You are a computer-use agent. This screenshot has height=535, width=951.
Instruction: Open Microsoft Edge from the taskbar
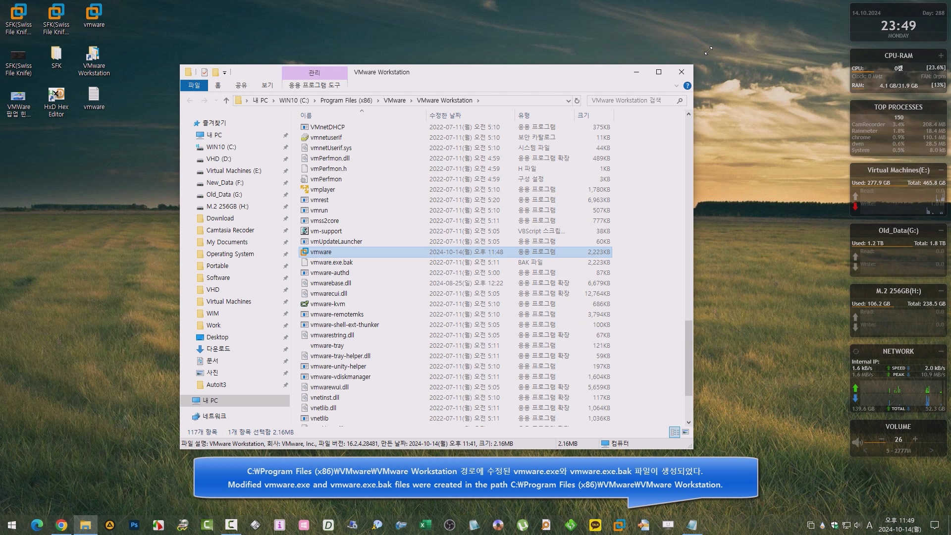(x=37, y=525)
